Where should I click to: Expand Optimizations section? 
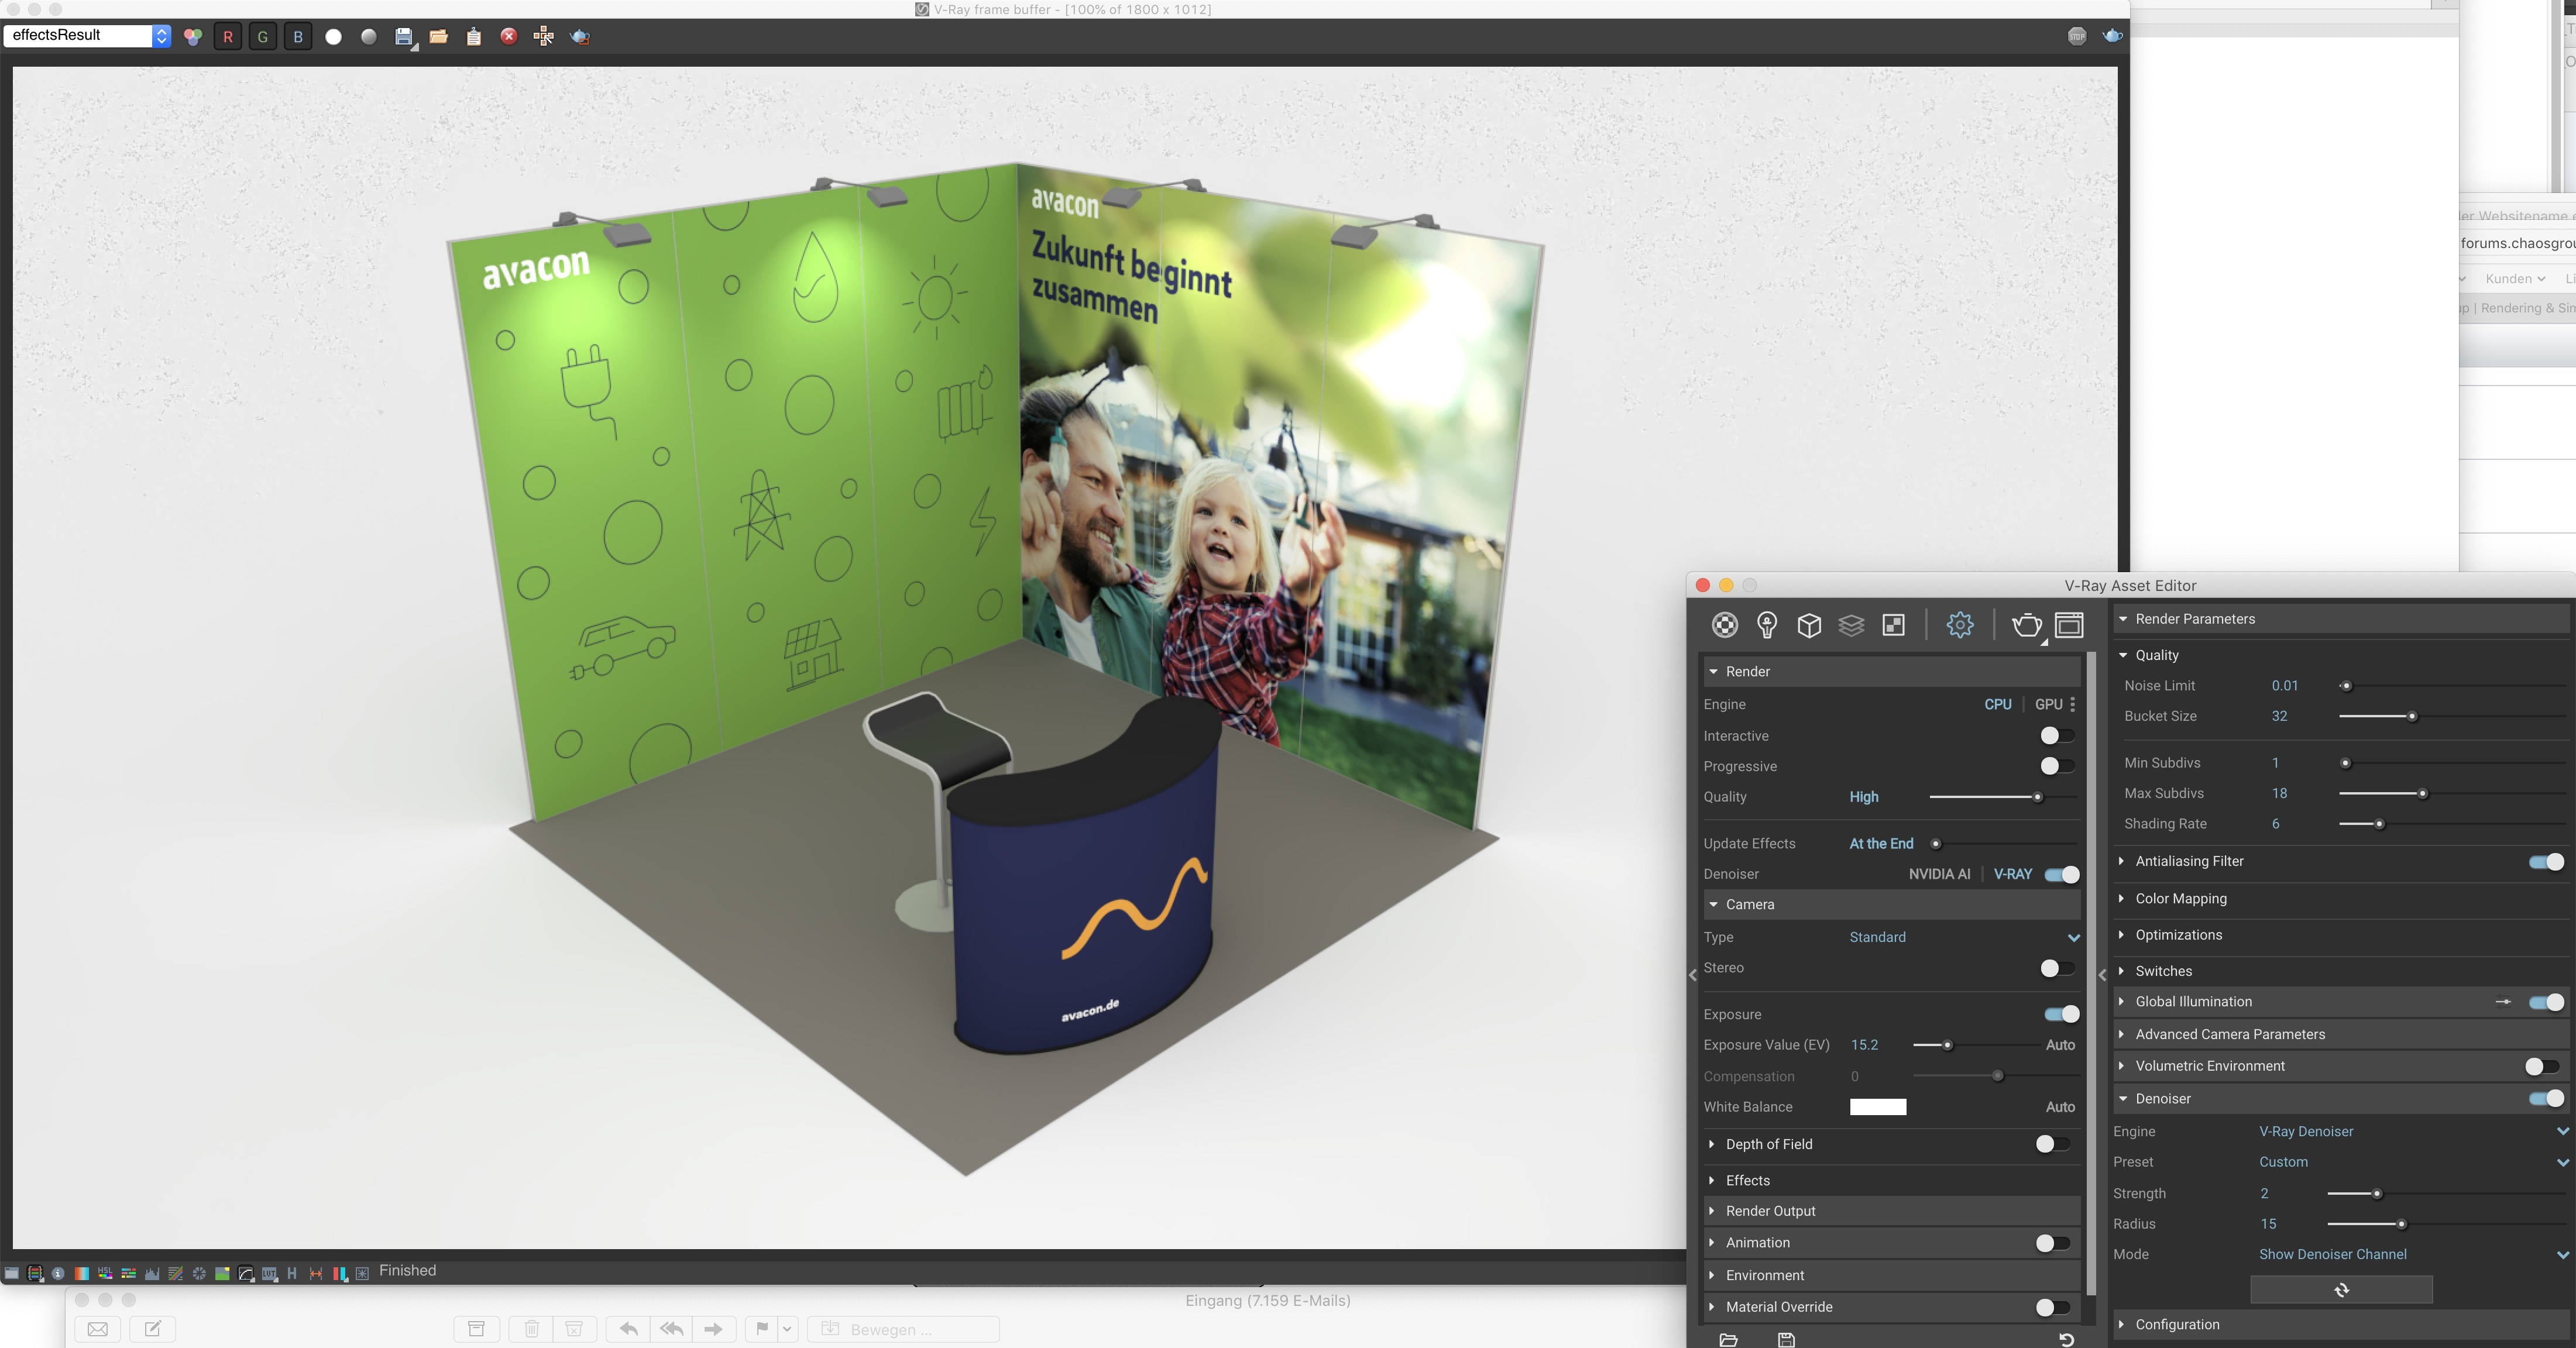(2342, 935)
